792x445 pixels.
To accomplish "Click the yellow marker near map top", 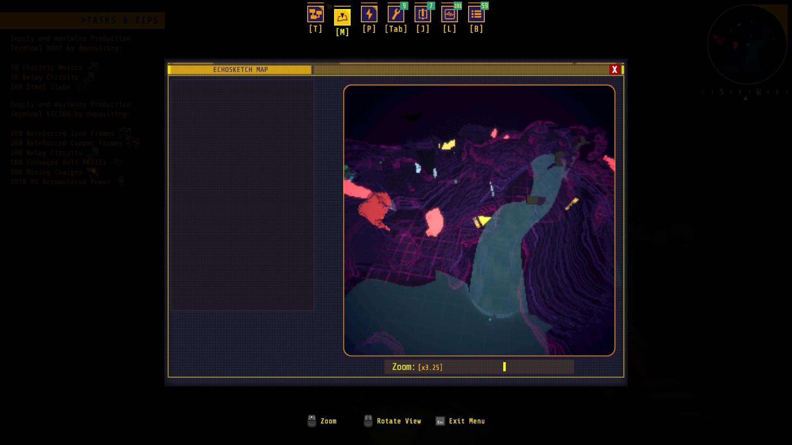I will point(447,145).
